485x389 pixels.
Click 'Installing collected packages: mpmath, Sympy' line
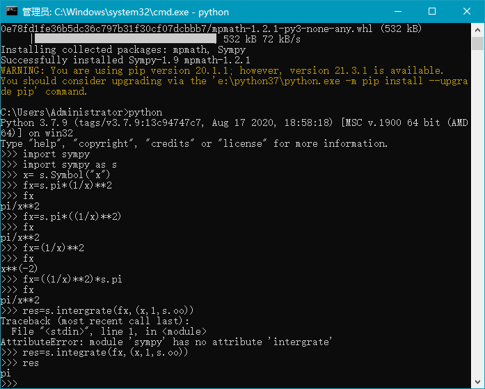pyautogui.click(x=123, y=49)
